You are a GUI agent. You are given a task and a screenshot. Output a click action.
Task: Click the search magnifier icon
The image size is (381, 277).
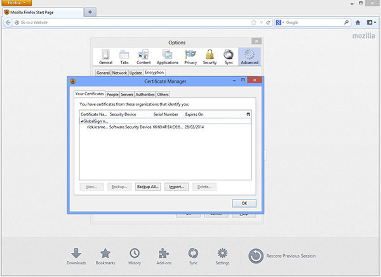346,22
